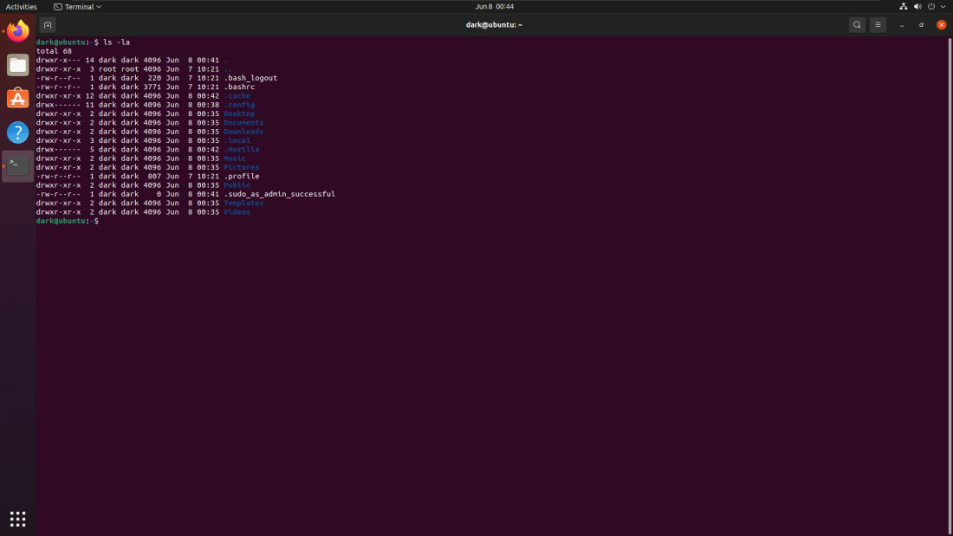
Task: Click the .sudo_as_admin_successful filename text
Action: click(x=280, y=194)
